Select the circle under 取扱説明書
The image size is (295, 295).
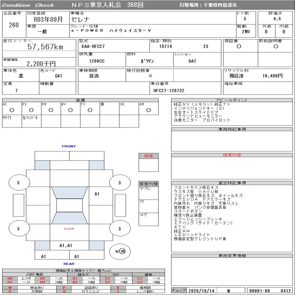(x=276, y=46)
